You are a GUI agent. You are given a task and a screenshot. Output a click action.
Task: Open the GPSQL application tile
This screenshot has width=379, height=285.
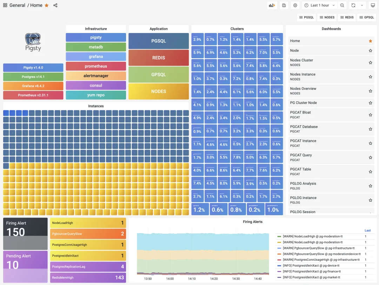pyautogui.click(x=159, y=75)
